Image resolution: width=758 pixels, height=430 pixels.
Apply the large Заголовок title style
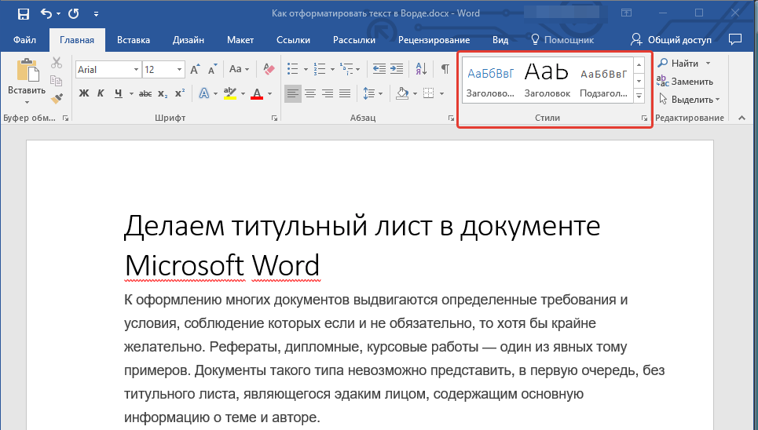pos(547,80)
